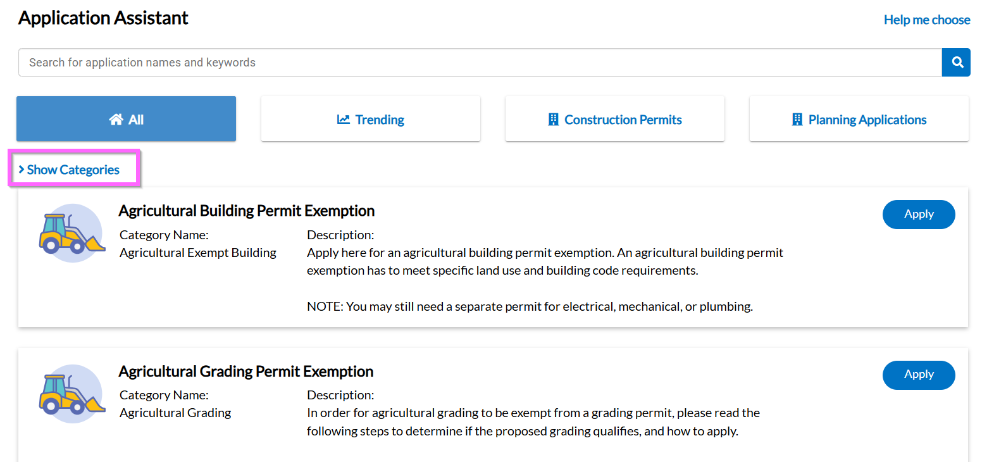The image size is (994, 462).
Task: Expand the Show Categories section
Action: point(73,170)
